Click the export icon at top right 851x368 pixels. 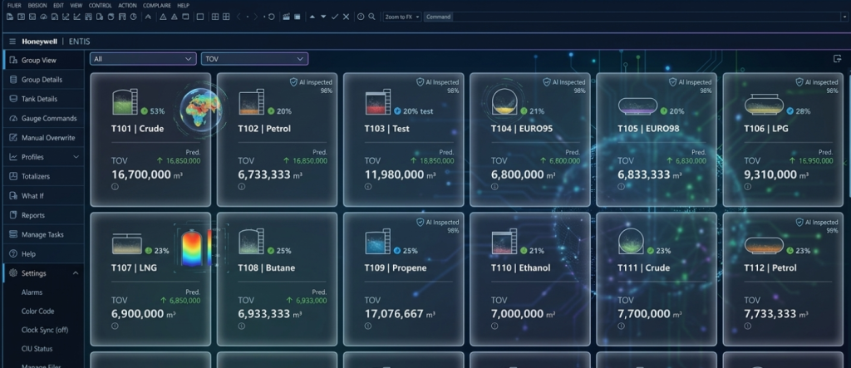pyautogui.click(x=837, y=59)
